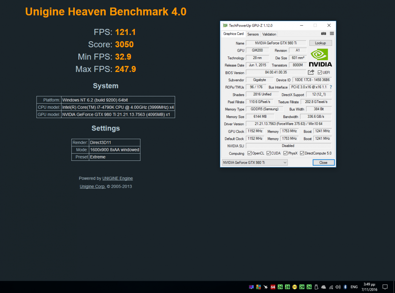Click the ENG language indicator

[354, 287]
